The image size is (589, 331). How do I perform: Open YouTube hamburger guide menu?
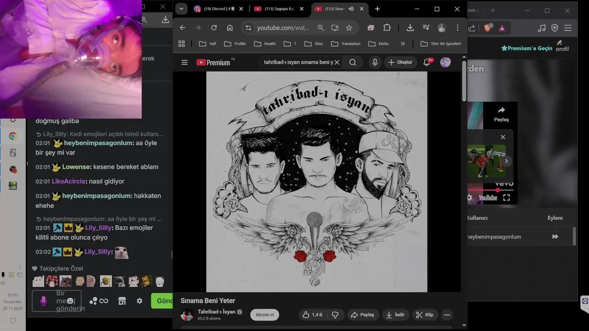185,62
